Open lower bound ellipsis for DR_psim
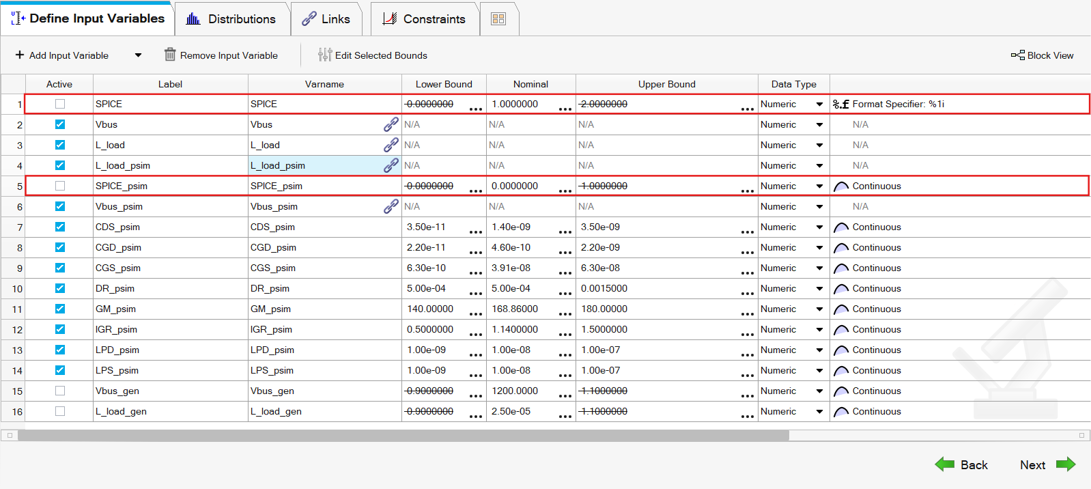This screenshot has height=489, width=1091. coord(476,294)
